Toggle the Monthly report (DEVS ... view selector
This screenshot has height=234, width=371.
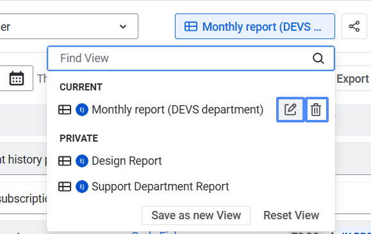point(255,26)
